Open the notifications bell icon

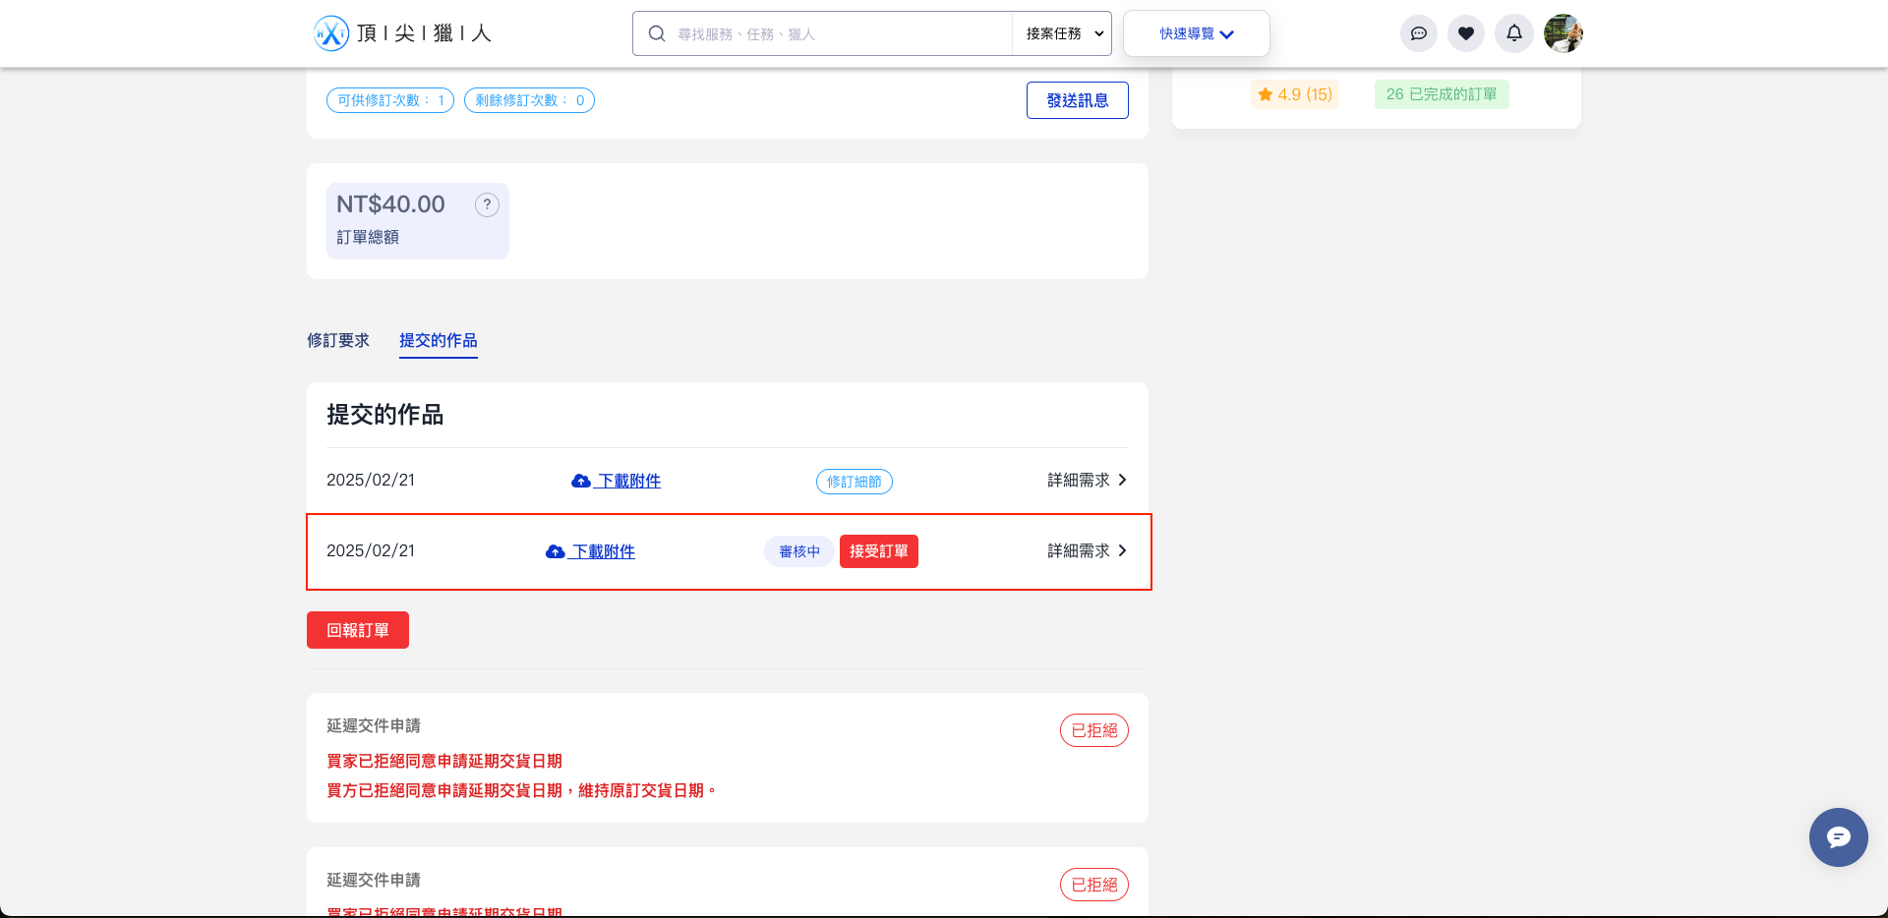tap(1514, 32)
